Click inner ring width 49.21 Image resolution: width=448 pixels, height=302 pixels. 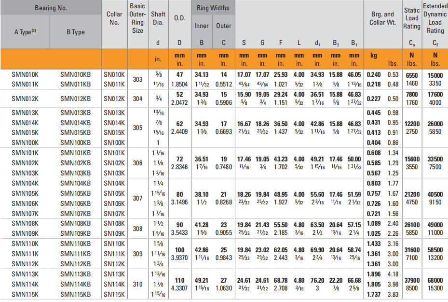[x=202, y=281]
